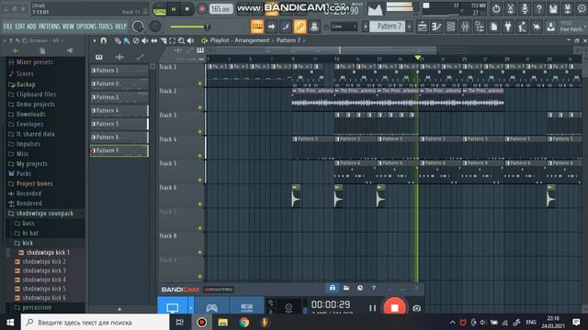
Task: Open the EDIT menu
Action: click(20, 27)
